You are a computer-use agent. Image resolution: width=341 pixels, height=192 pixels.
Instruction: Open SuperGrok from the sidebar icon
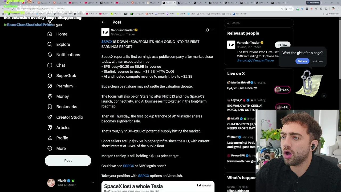click(50, 75)
